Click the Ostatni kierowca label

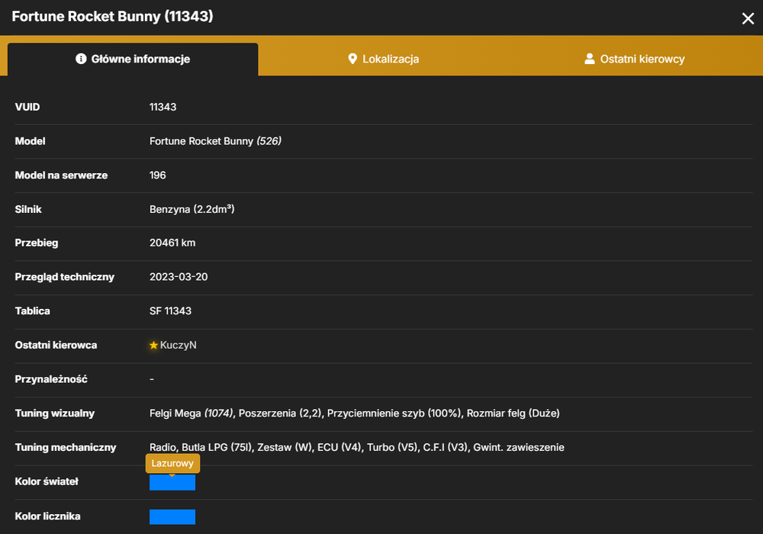[x=56, y=345]
